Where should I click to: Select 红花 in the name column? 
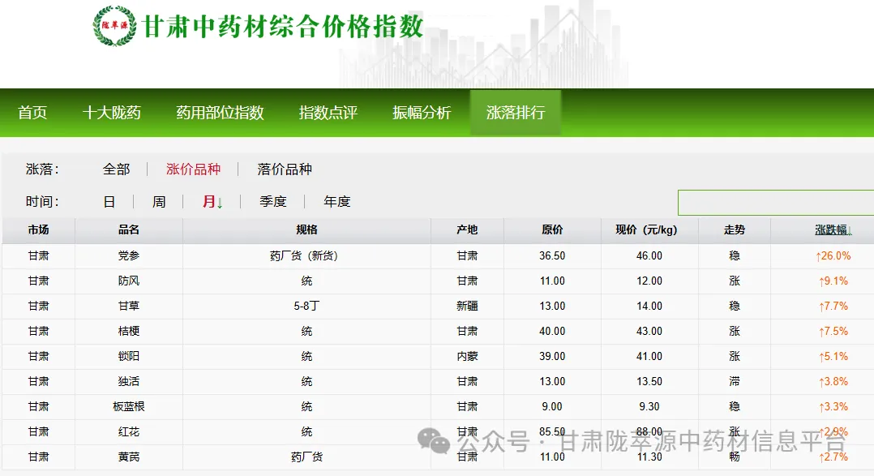pyautogui.click(x=129, y=431)
